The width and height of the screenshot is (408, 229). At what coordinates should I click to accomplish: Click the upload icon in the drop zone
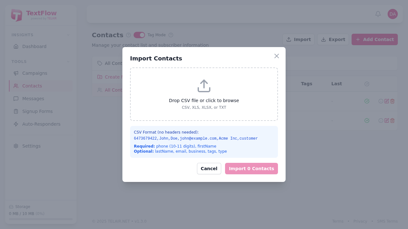point(204,86)
